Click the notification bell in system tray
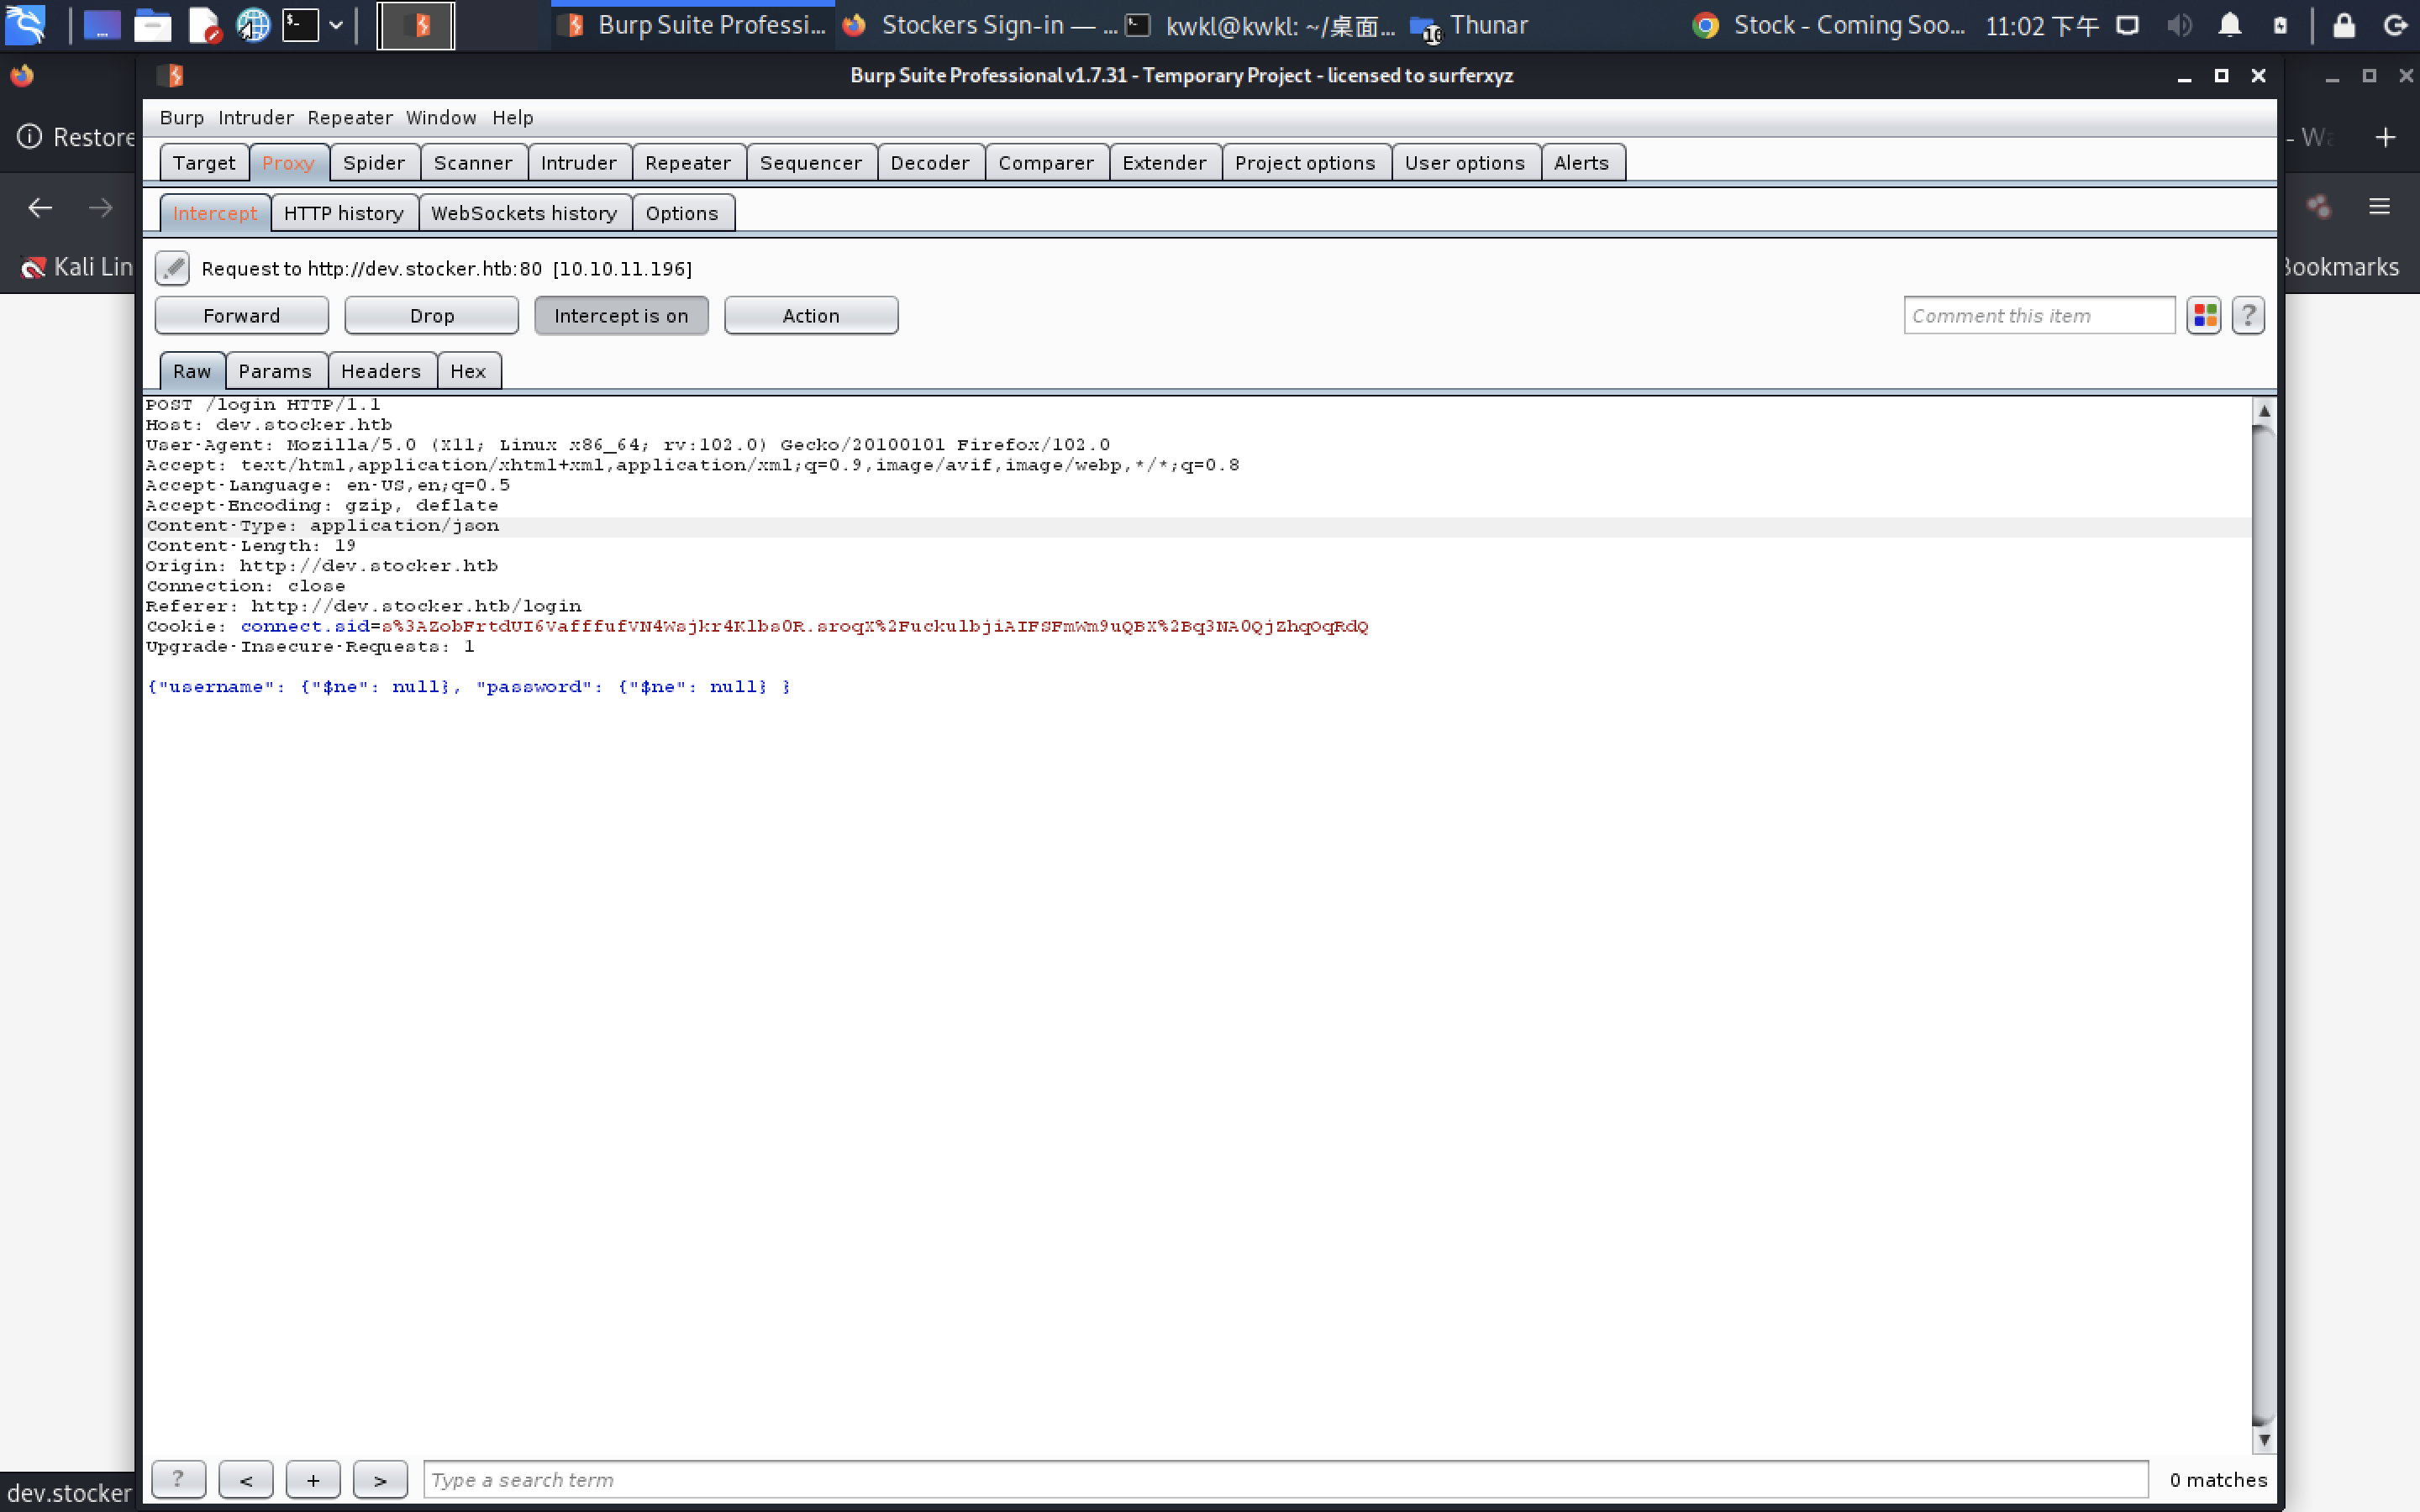This screenshot has height=1512, width=2420. tap(2229, 25)
